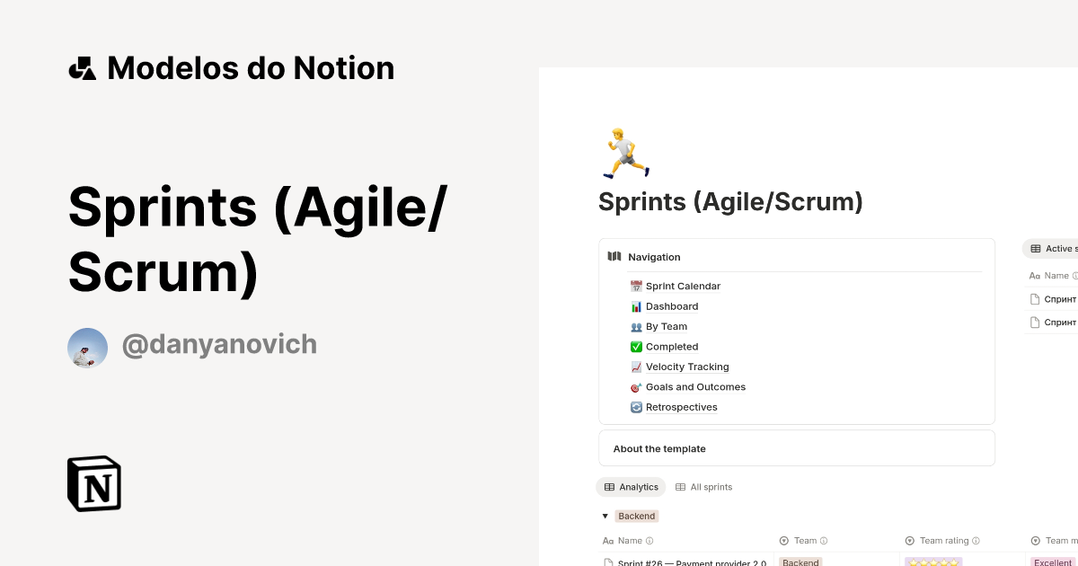Open the Sprint Calendar page
Screen dimensions: 1078x566
click(683, 286)
